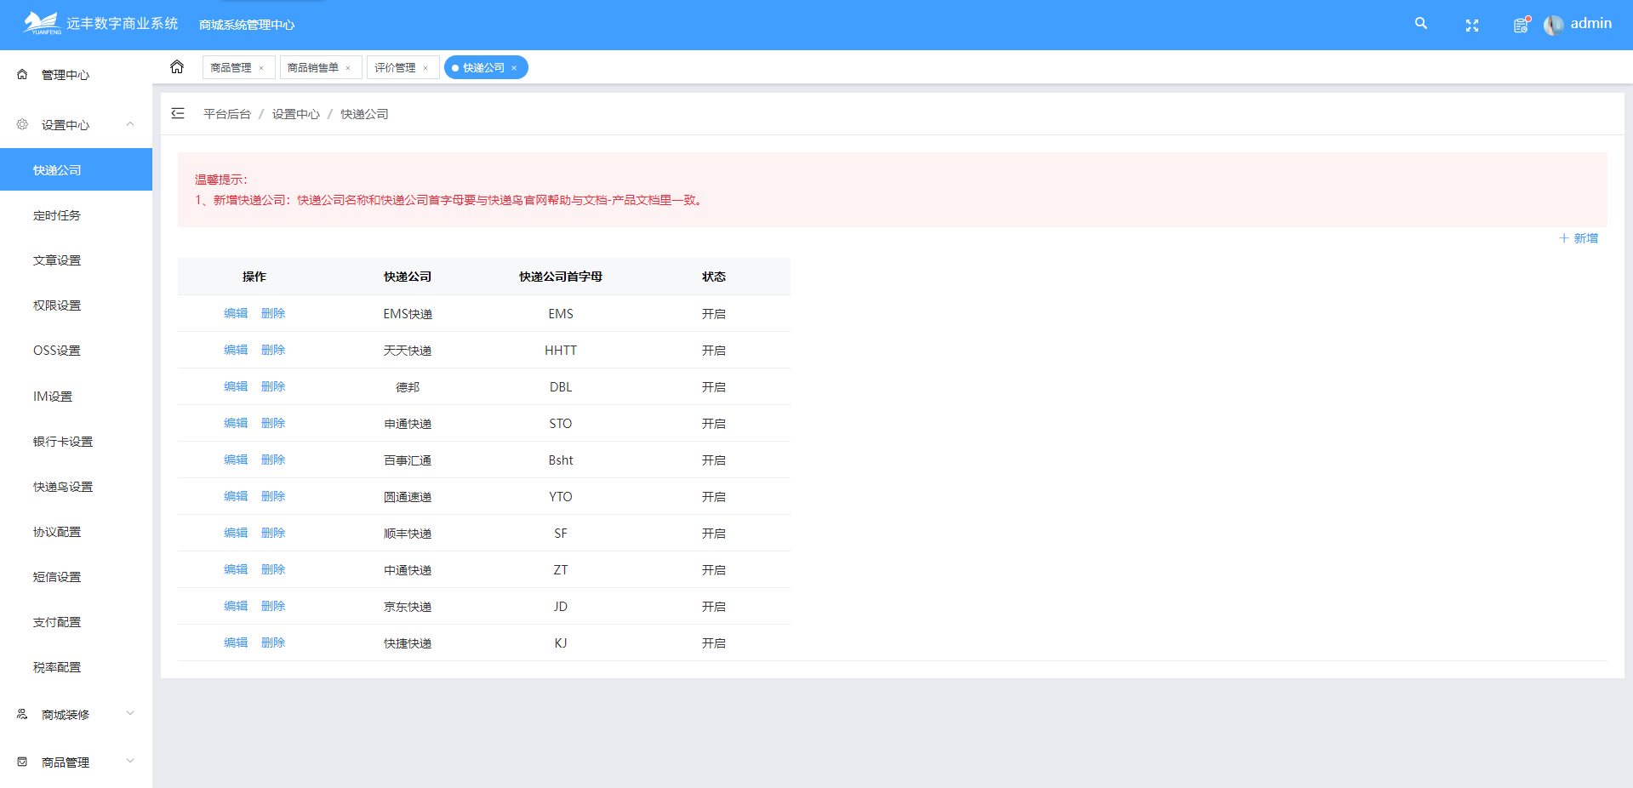Expand the 商城装修 menu chevron
Viewport: 1633px width, 788px height.
click(x=130, y=713)
